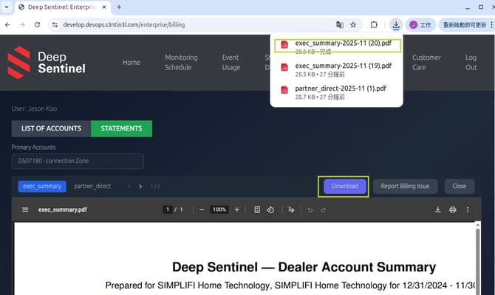Click the PDF draw annotation icon
Screen dimensions: 495x295
click(291, 209)
